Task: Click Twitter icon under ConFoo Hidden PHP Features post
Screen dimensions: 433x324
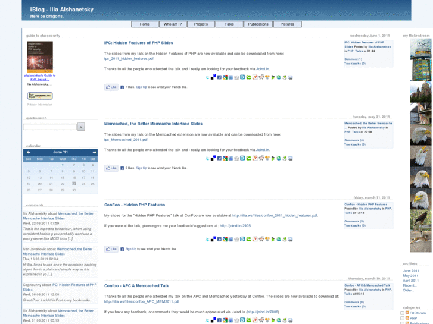Action: click(207, 240)
